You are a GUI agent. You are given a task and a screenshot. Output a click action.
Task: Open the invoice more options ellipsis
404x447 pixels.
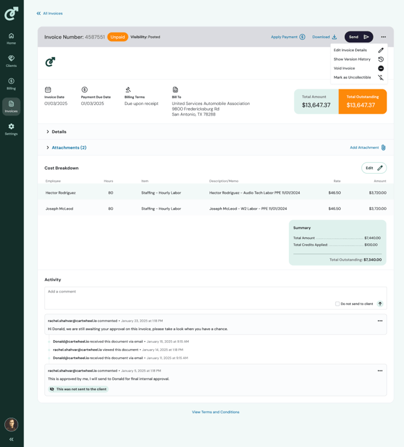pyautogui.click(x=383, y=37)
